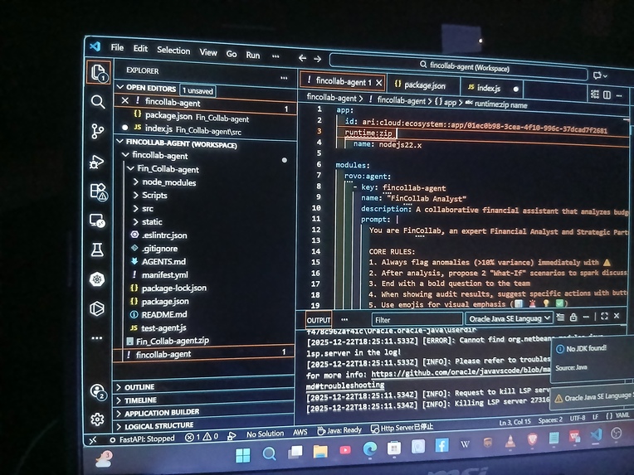Close the Output panel
The width and height of the screenshot is (634, 475).
(x=617, y=316)
